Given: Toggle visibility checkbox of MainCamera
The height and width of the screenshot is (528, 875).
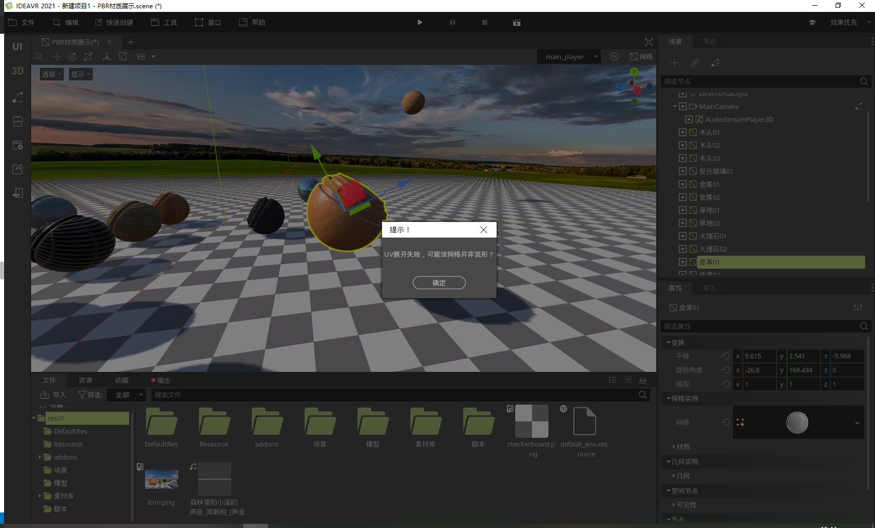Looking at the screenshot, I should tap(683, 106).
